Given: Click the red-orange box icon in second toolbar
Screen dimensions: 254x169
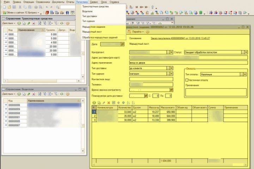Looking at the screenshot, I should pyautogui.click(x=47, y=13).
